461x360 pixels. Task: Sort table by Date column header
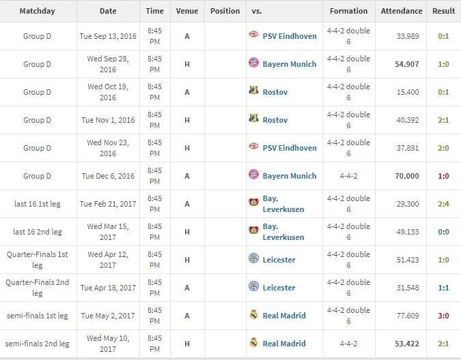coord(108,11)
